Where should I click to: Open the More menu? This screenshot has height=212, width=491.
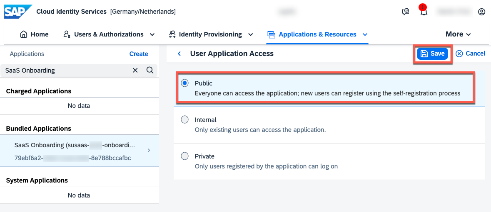pos(458,34)
